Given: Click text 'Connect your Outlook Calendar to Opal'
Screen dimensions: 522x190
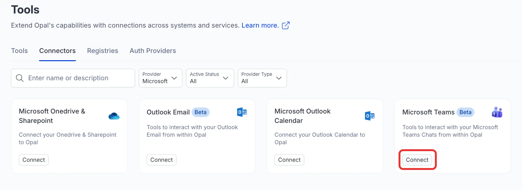Looking at the screenshot, I should 320,139.
